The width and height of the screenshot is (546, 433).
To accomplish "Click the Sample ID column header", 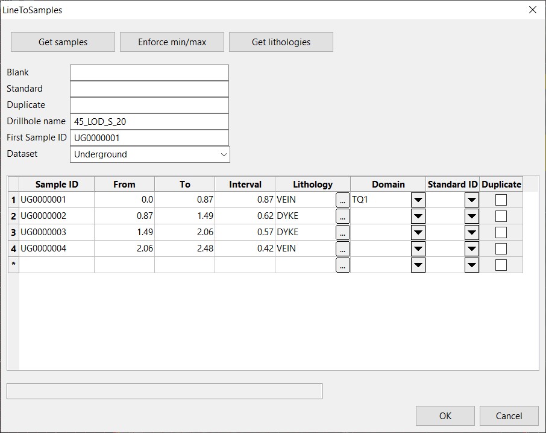I will (x=57, y=185).
